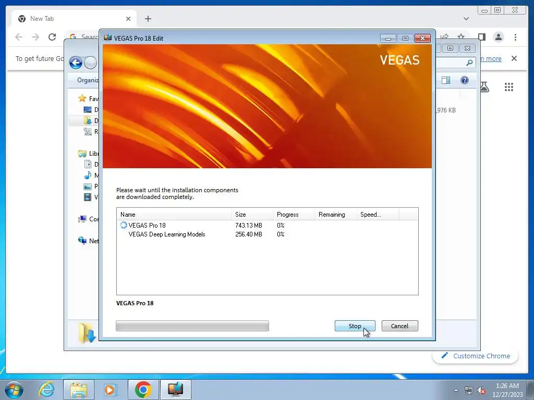Image resolution: width=534 pixels, height=400 pixels.
Task: Show hidden tray icons arrow
Action: (456, 390)
